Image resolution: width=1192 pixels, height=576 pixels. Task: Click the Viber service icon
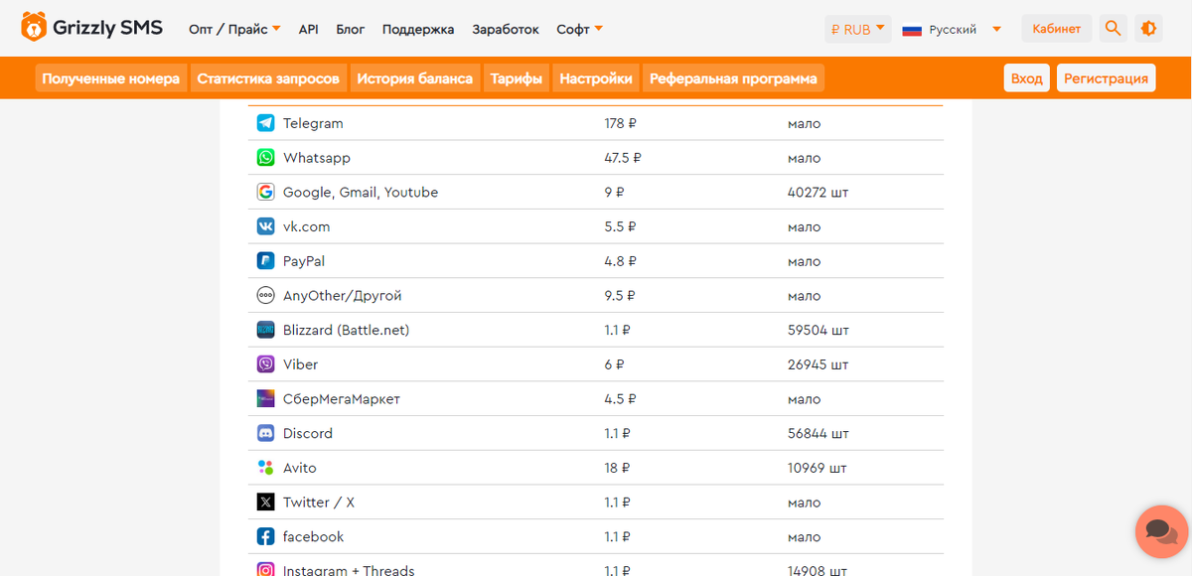(265, 364)
